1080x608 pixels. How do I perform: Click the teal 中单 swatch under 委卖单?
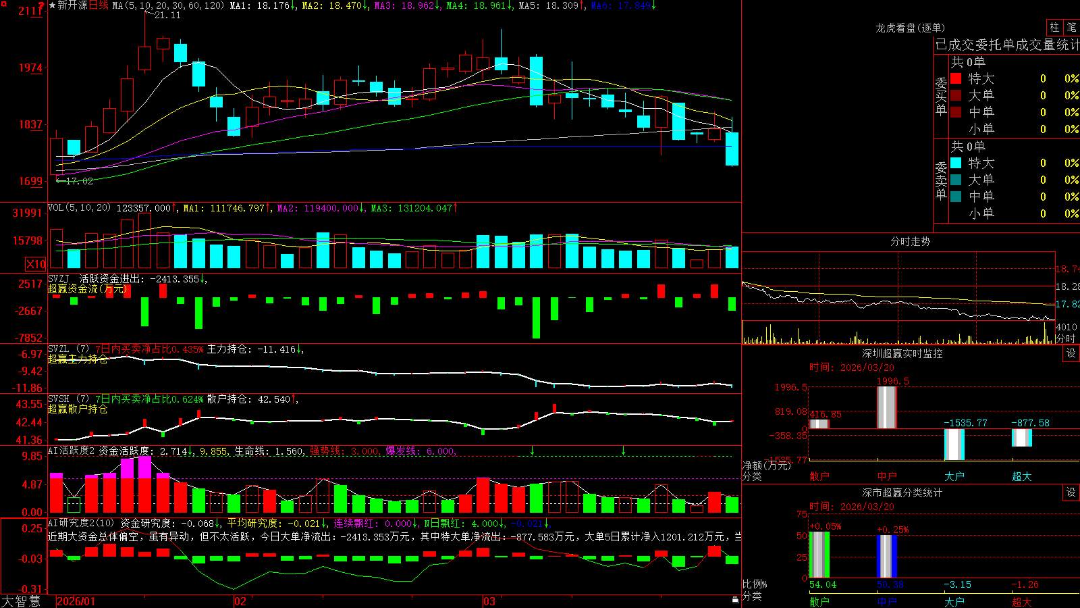956,197
